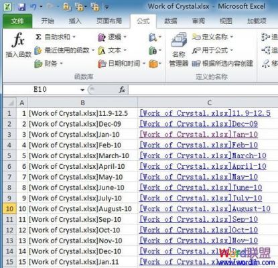278x268 pixels.
Task: Open the Name Manager
Action: pyautogui.click(x=179, y=50)
